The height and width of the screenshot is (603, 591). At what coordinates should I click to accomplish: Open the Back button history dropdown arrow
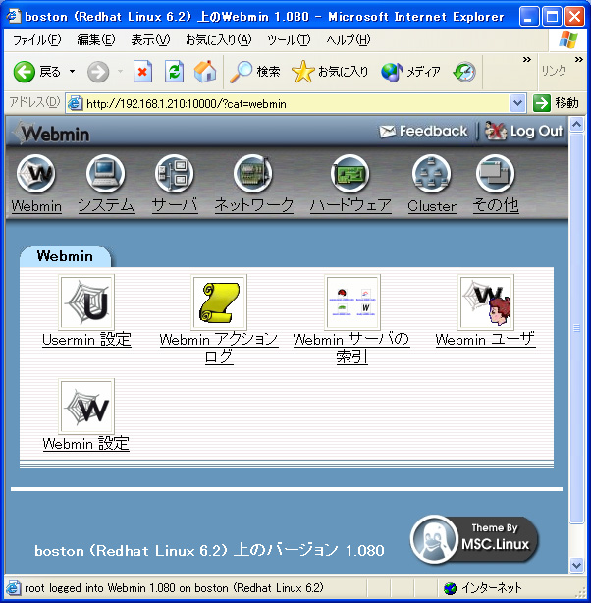pos(72,72)
